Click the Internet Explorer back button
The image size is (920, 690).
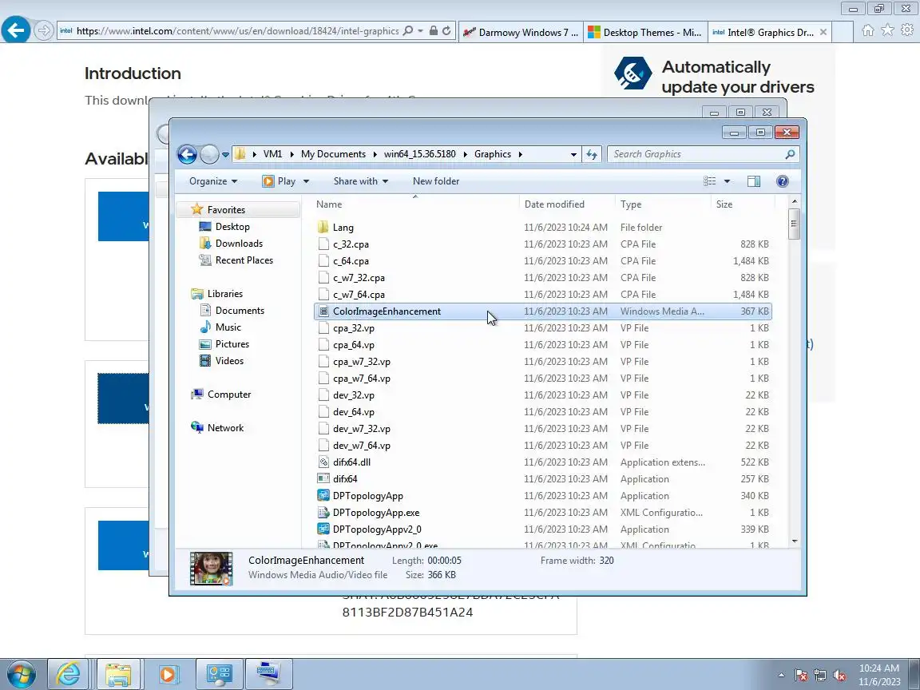point(16,30)
